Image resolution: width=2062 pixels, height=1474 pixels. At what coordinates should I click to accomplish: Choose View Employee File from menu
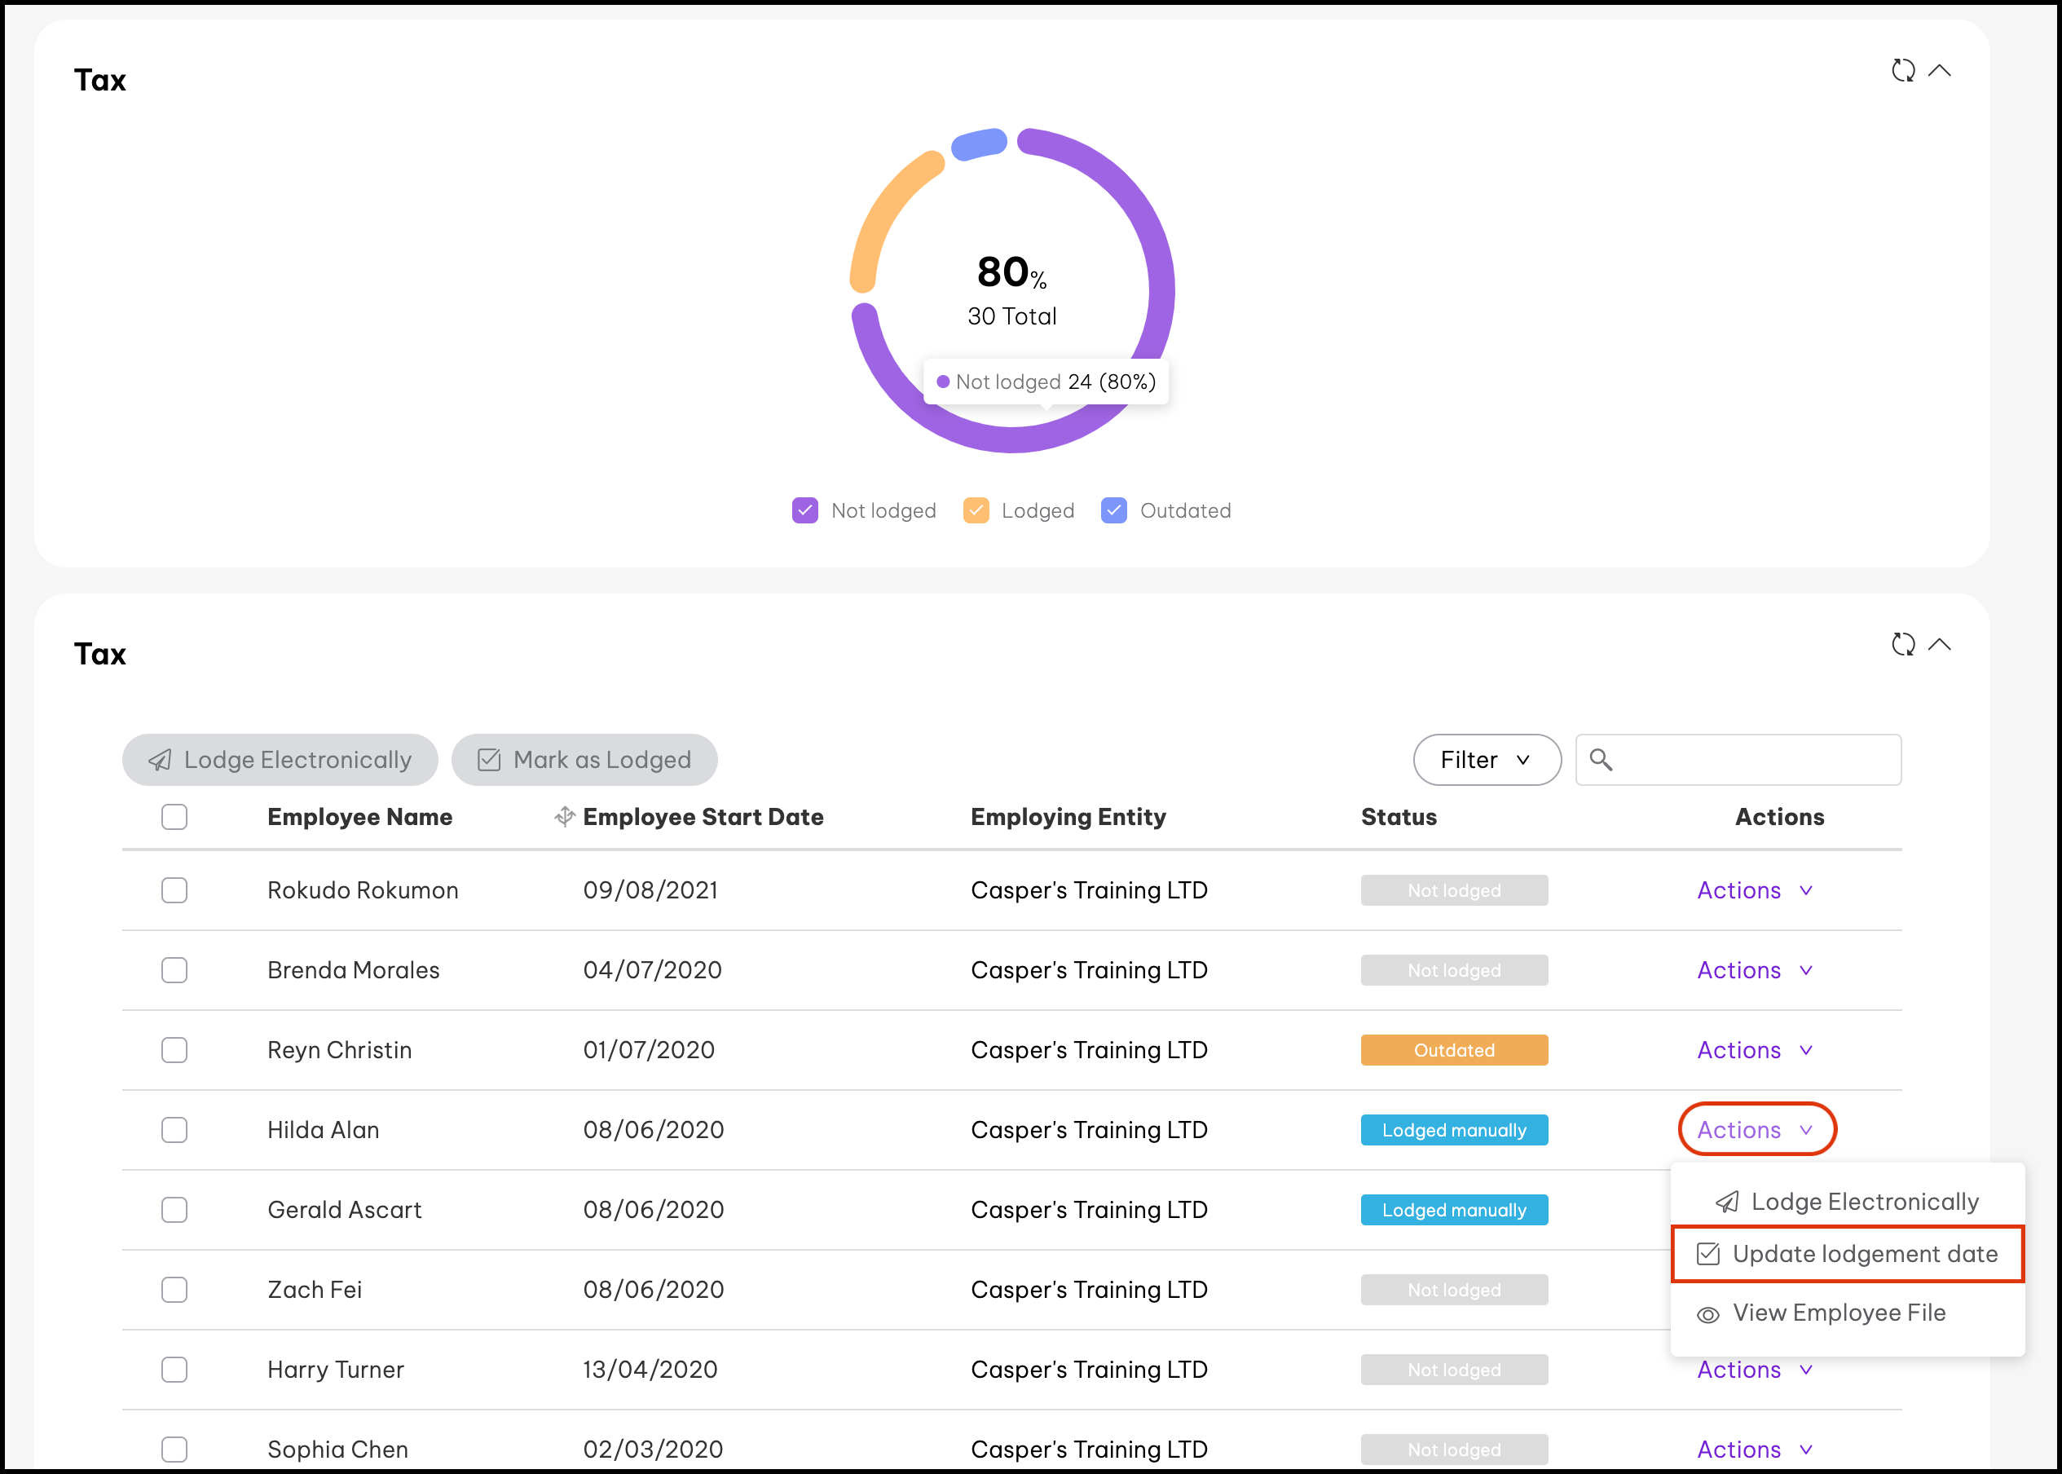1838,1313
